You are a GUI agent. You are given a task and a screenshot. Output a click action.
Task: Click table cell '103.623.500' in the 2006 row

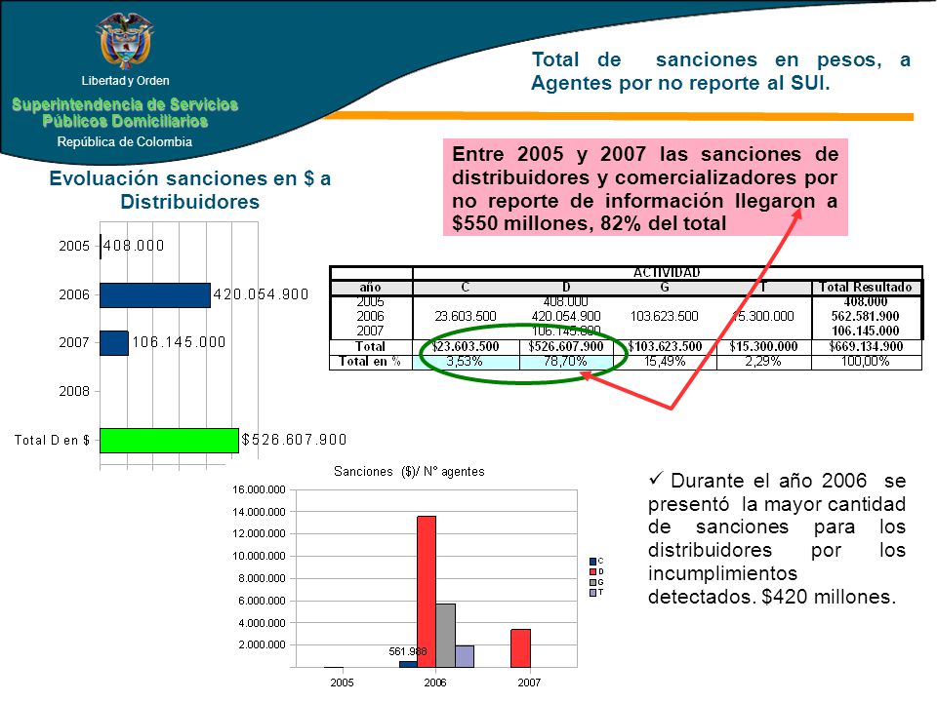[x=665, y=316]
